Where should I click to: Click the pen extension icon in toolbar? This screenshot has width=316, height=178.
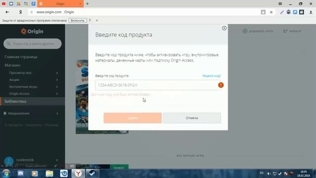pyautogui.click(x=282, y=12)
